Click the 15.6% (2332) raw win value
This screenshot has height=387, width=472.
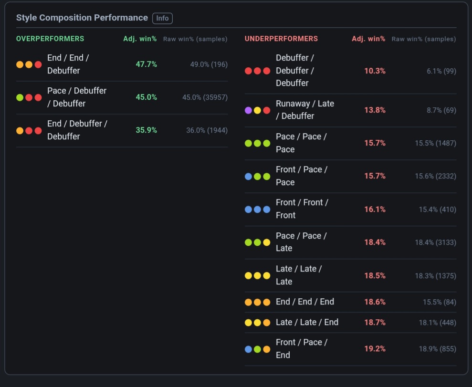tap(436, 177)
